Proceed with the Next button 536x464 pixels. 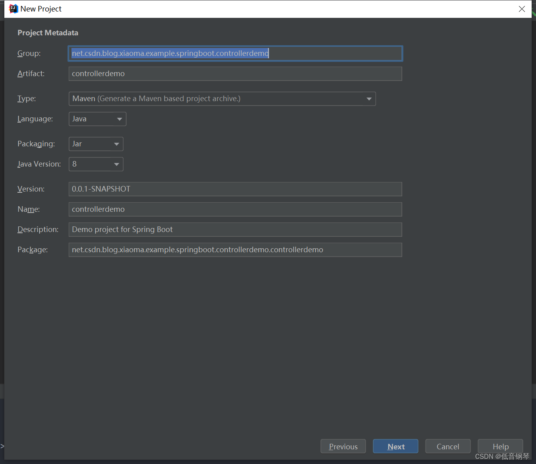point(395,447)
